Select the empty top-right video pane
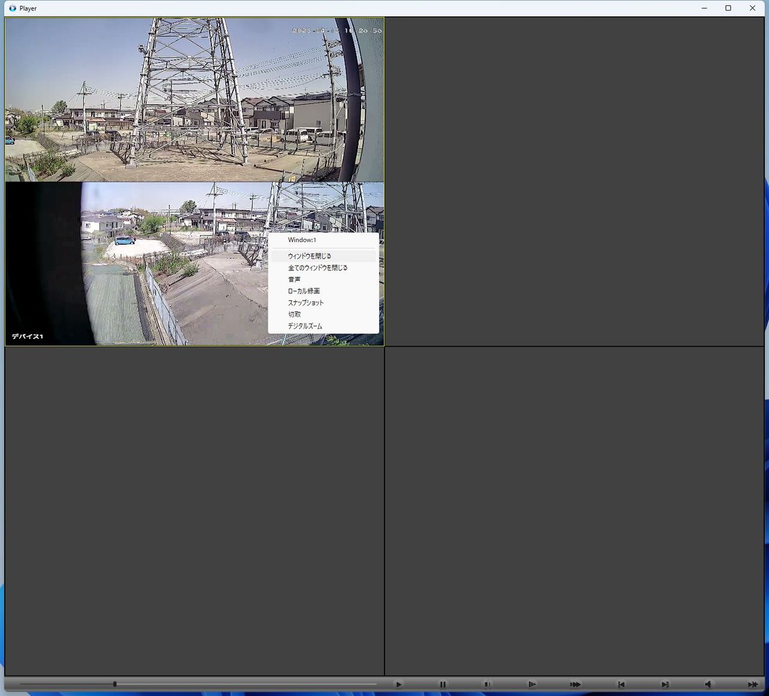Viewport: 769px width, 696px height. [x=574, y=182]
